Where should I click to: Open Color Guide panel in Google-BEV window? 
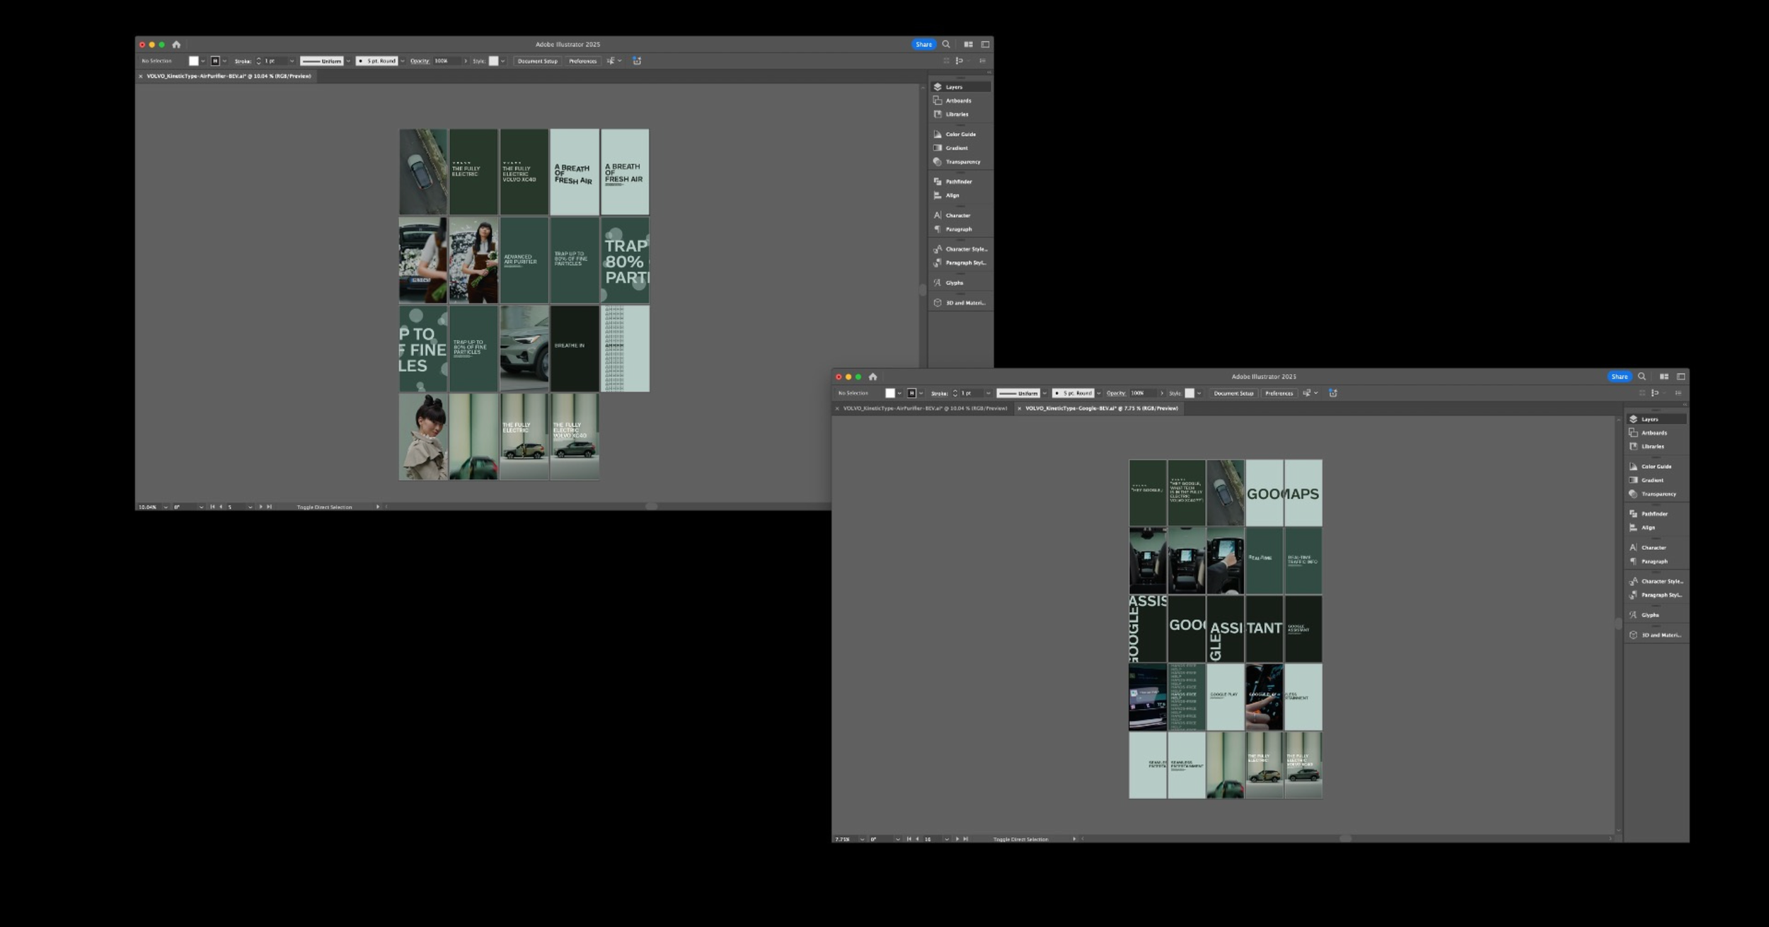pos(1655,466)
